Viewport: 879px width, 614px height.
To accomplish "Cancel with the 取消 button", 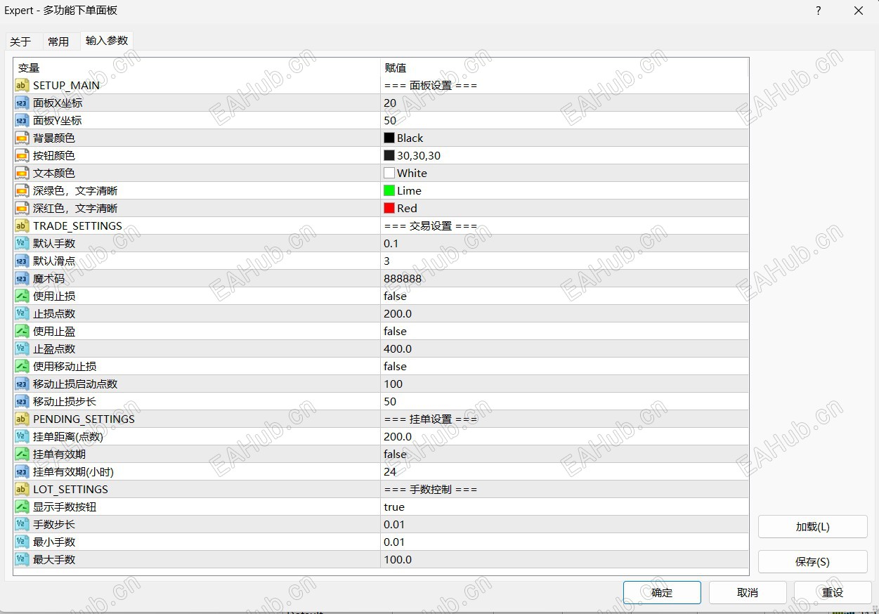I will tap(748, 592).
